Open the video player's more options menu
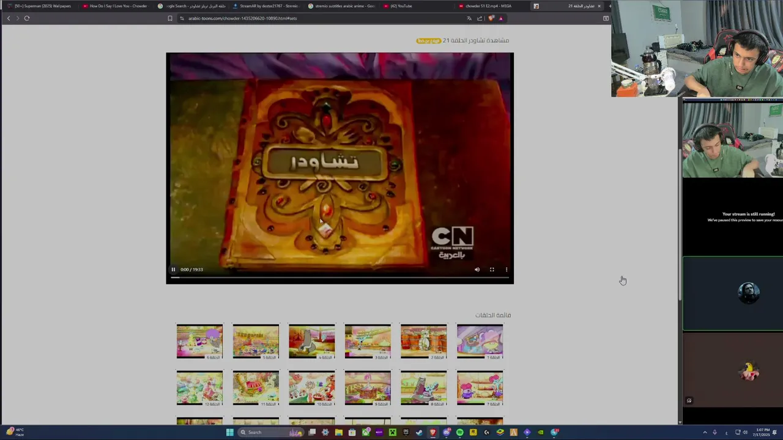 click(x=507, y=269)
